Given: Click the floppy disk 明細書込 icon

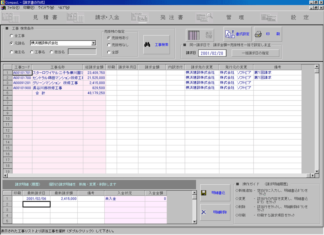Looking at the screenshot, I should coord(204,193).
